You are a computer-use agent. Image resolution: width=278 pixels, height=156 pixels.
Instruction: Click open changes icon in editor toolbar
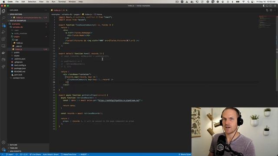[x=267, y=10]
